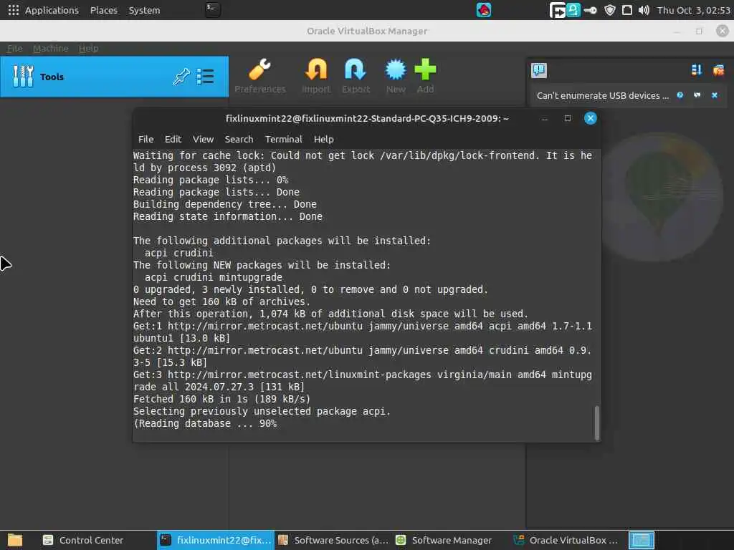Toggle the notification center speech-bubble icon
The height and width of the screenshot is (550, 734).
539,71
